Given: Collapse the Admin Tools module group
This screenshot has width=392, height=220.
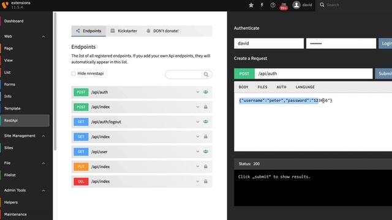Looking at the screenshot, I should click(x=43, y=191).
